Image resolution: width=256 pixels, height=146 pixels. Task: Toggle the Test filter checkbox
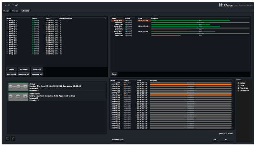(238, 86)
